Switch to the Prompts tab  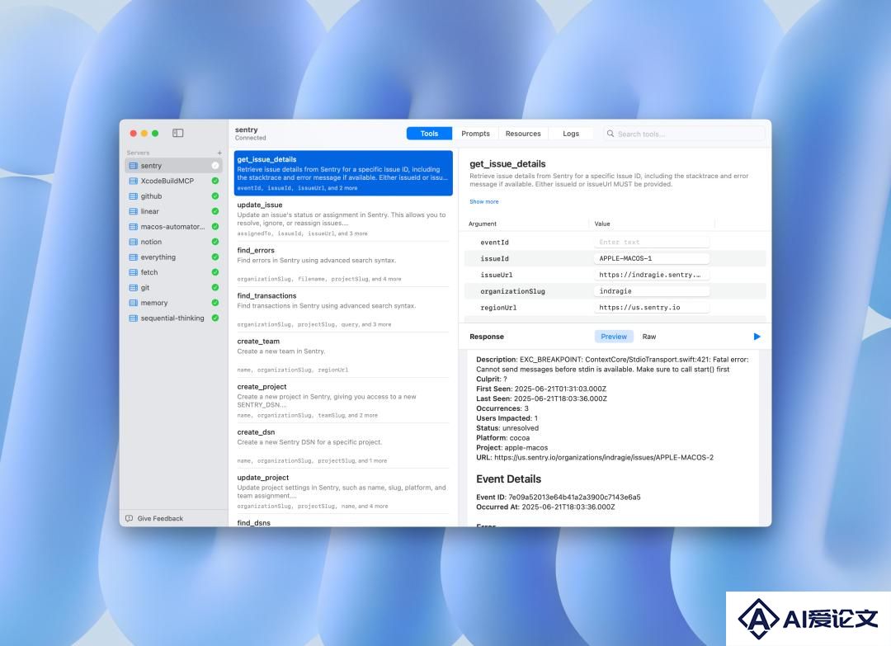(x=476, y=134)
